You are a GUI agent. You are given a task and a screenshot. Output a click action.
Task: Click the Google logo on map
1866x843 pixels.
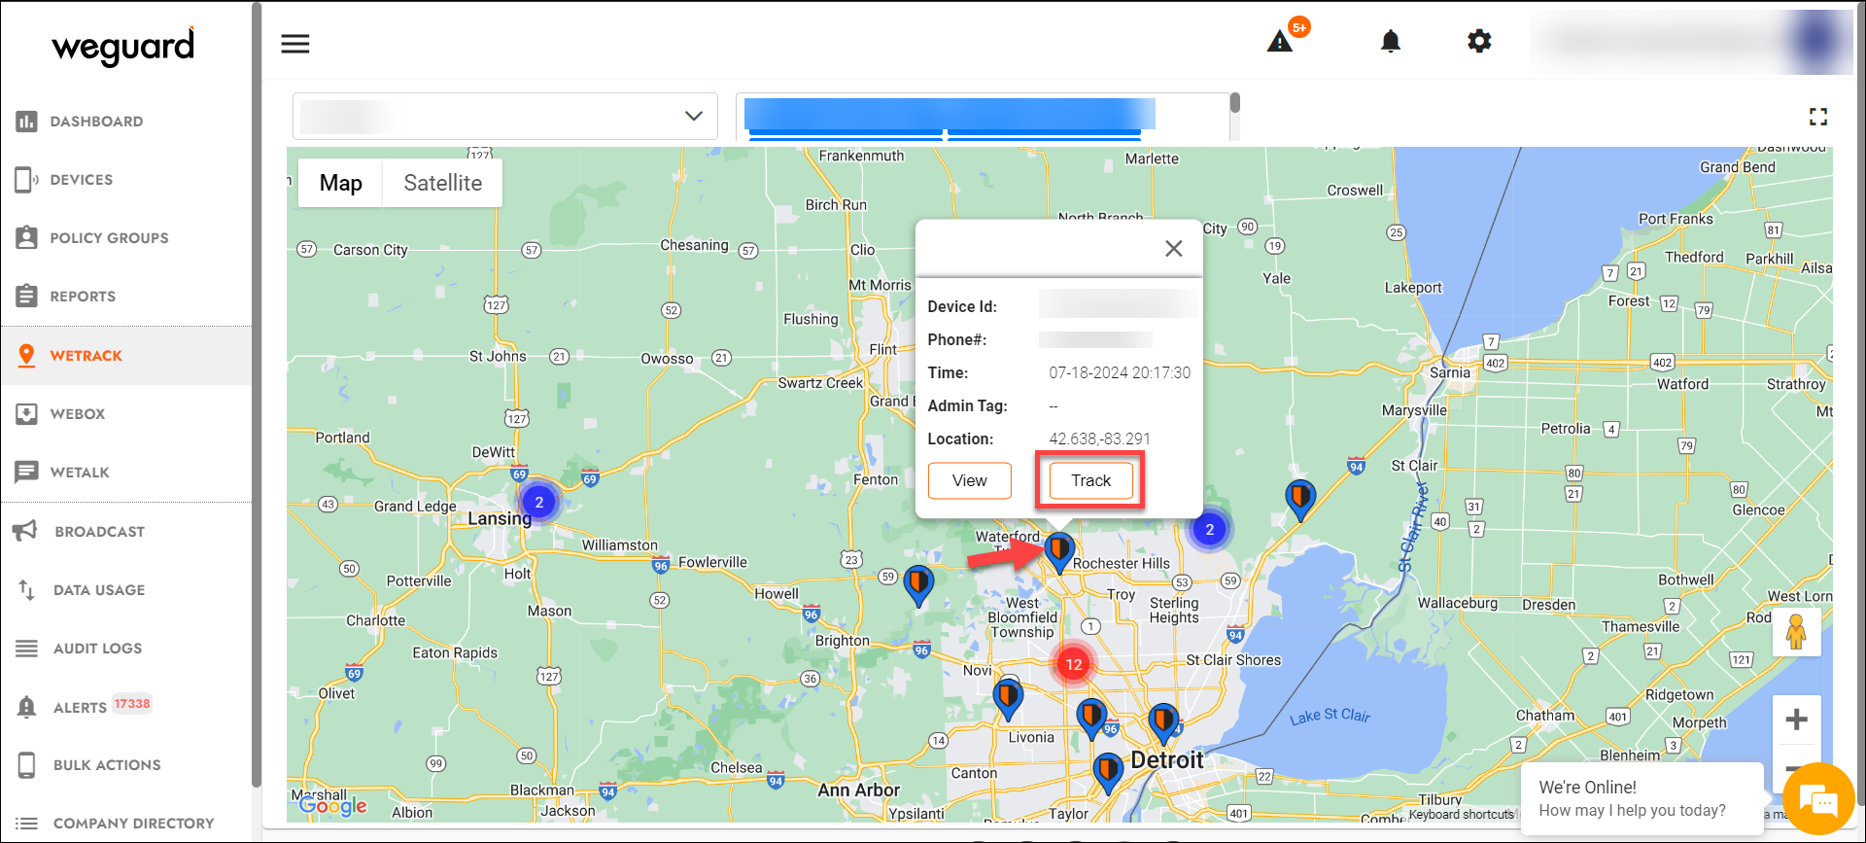tap(333, 806)
